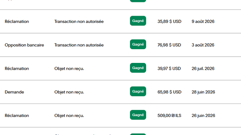Screen dimensions: 241x135
Task: Click Gagné badge for 35,89 $ USD
Action: pos(138,21)
